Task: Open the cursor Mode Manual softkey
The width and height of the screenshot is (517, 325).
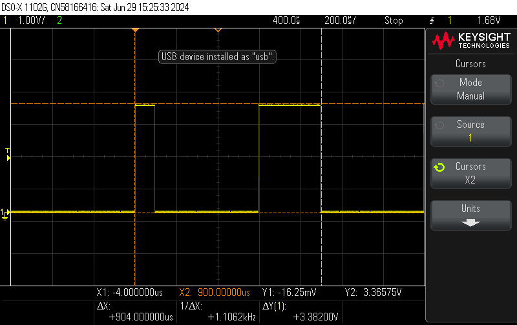Action: click(x=471, y=89)
